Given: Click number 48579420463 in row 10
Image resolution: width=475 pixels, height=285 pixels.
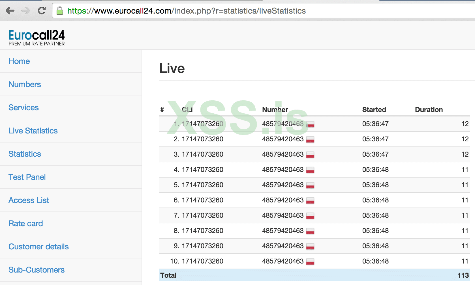Looking at the screenshot, I should click(283, 261).
